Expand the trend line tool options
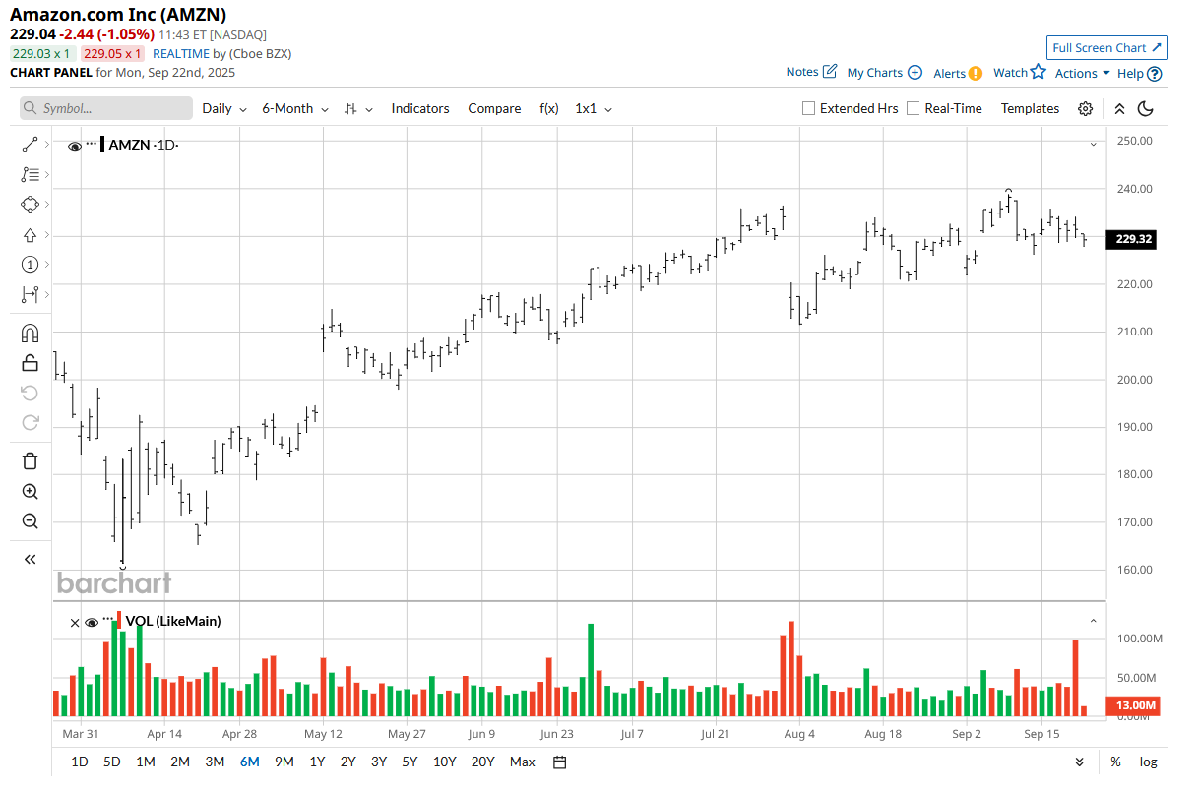Image resolution: width=1199 pixels, height=792 pixels. coord(47,145)
